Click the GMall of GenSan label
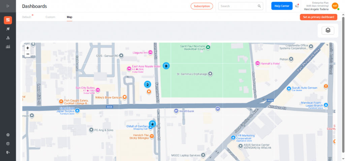 click(137, 126)
